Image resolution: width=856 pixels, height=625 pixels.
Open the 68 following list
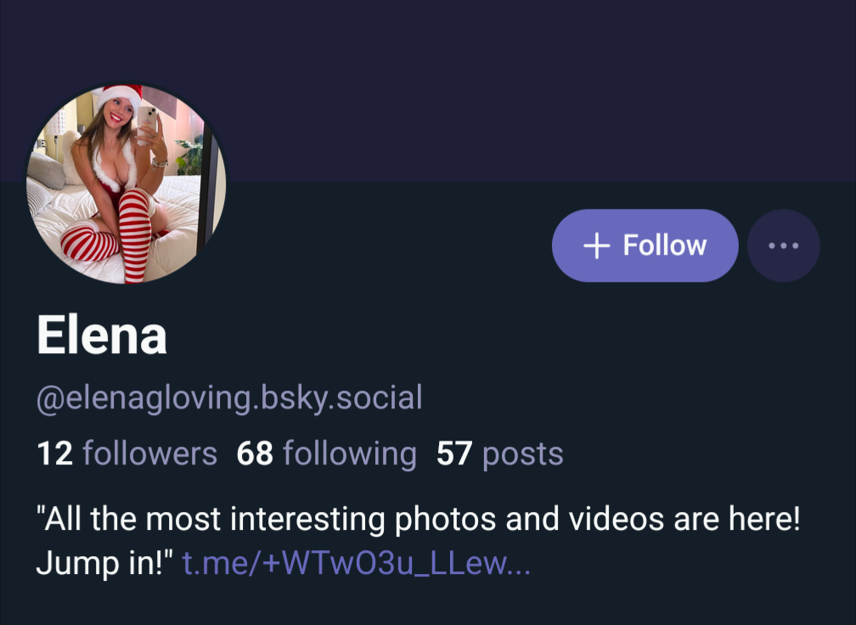pyautogui.click(x=327, y=453)
